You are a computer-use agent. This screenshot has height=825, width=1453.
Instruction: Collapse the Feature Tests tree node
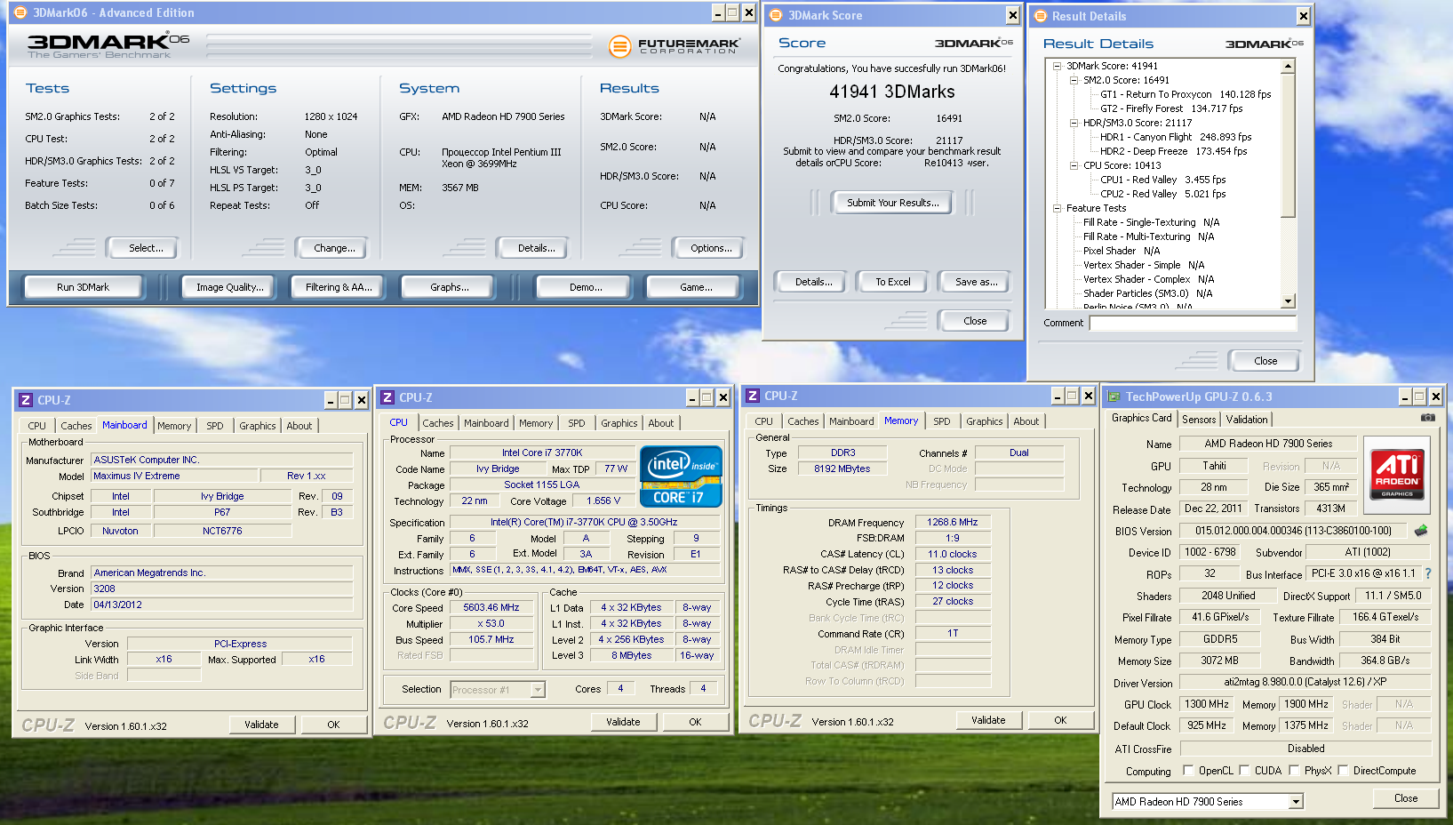(x=1058, y=208)
